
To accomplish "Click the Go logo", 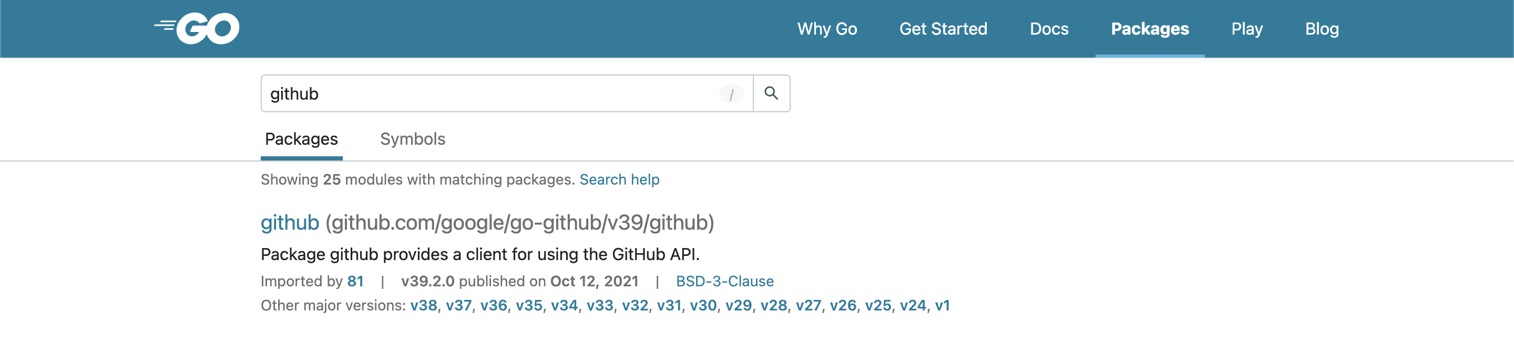I will 197,28.
